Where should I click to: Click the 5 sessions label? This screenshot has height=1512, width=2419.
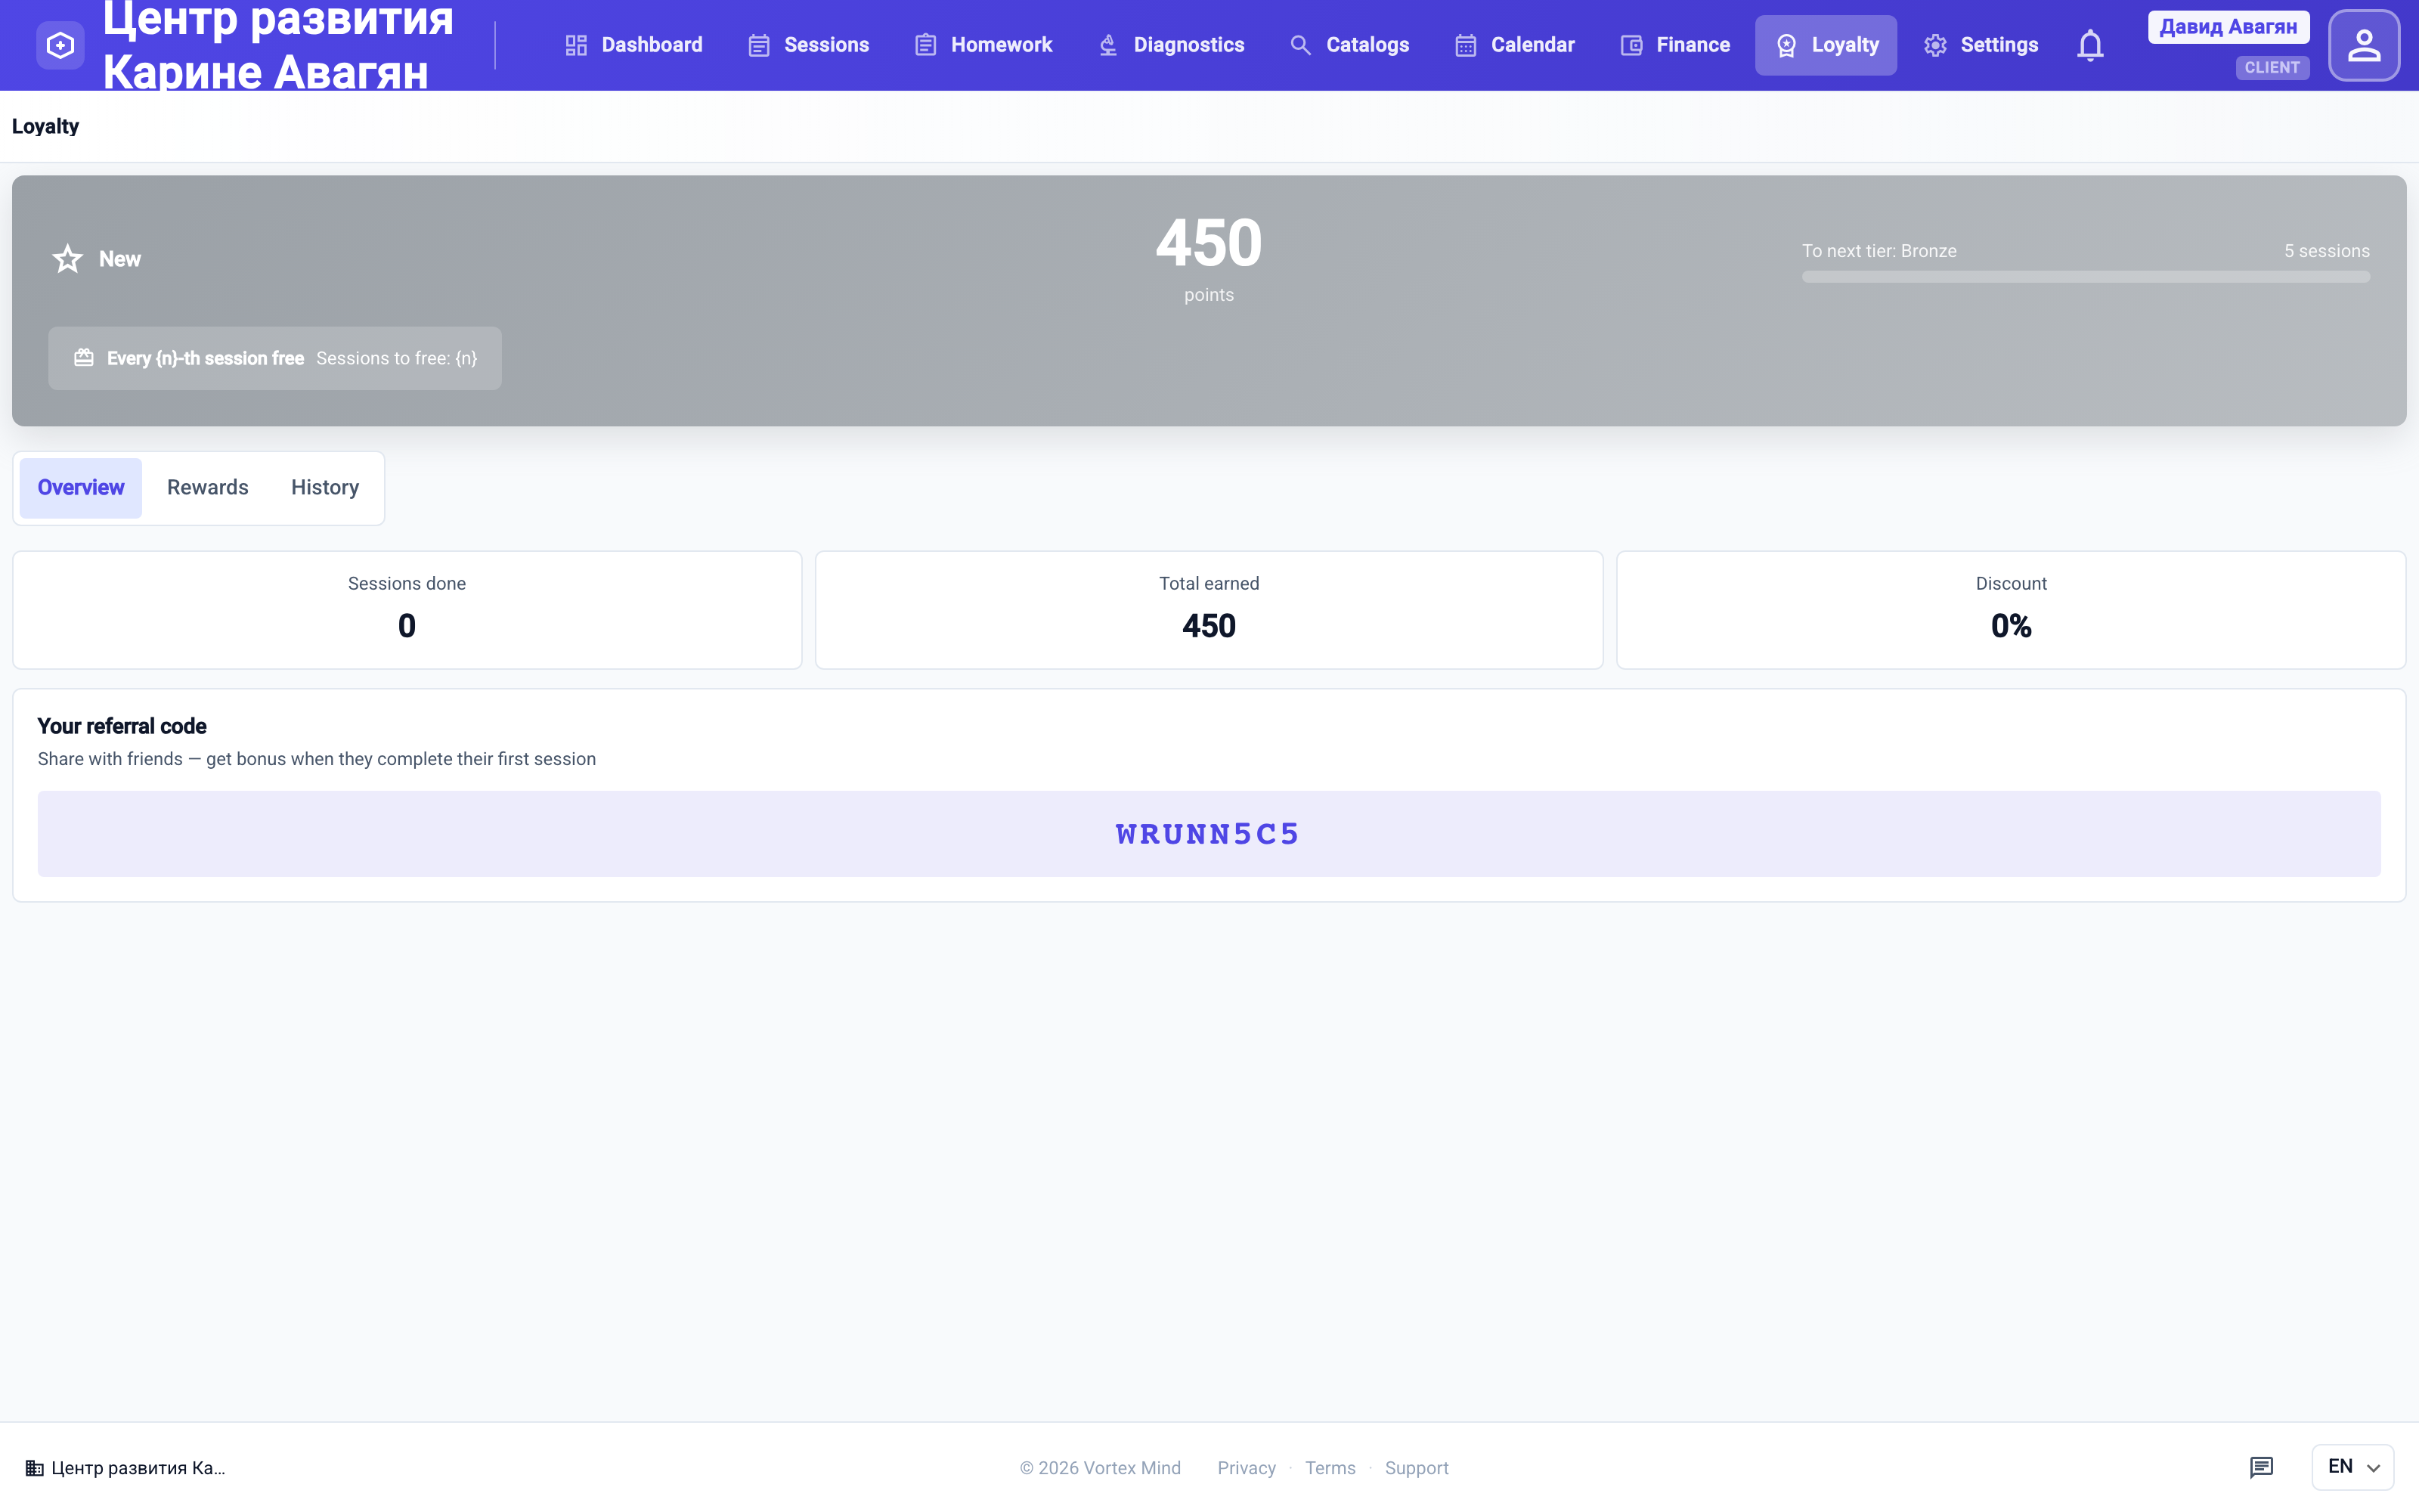pyautogui.click(x=2327, y=251)
